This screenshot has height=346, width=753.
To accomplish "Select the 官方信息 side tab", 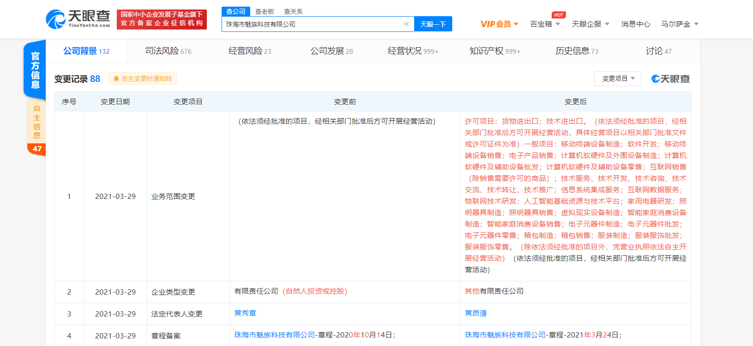I will pyautogui.click(x=35, y=70).
